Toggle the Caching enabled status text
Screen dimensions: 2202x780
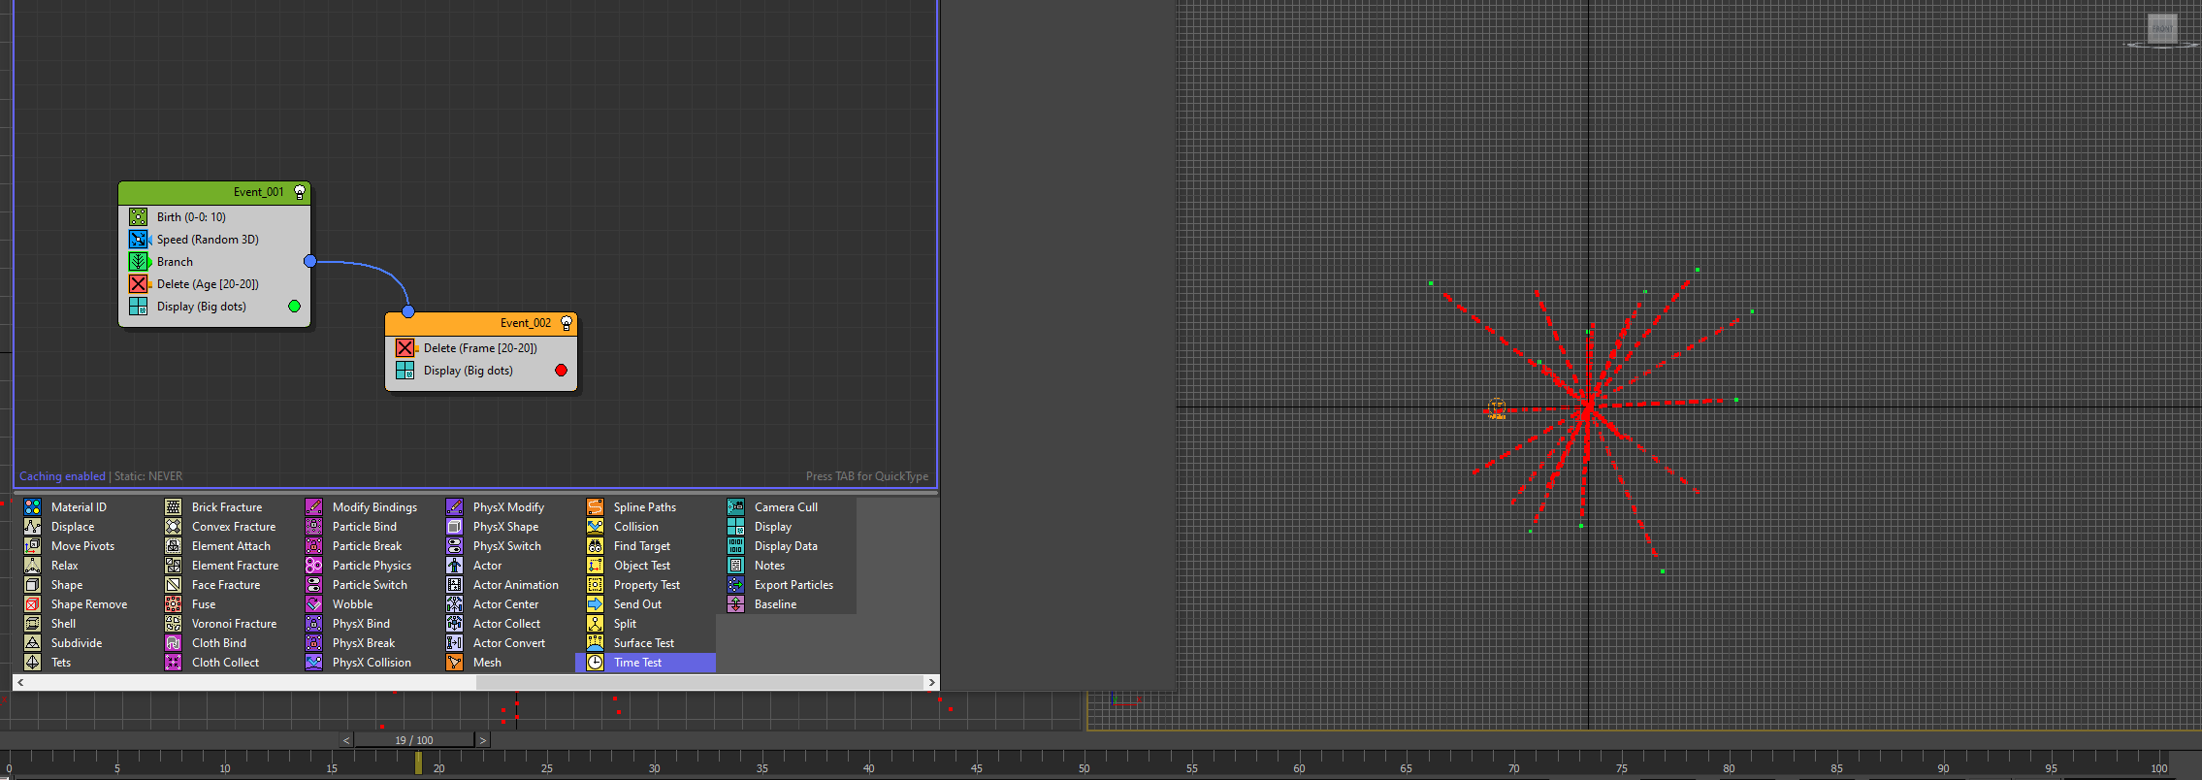click(x=62, y=476)
